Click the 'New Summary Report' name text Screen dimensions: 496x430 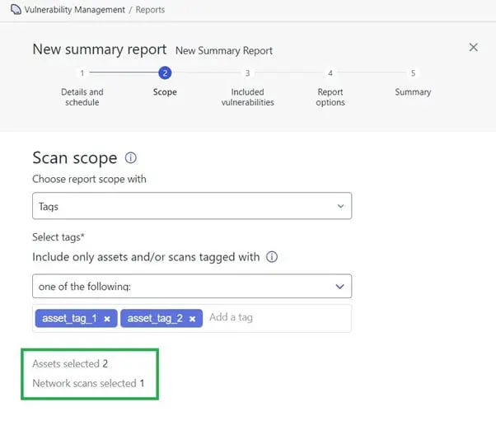224,50
